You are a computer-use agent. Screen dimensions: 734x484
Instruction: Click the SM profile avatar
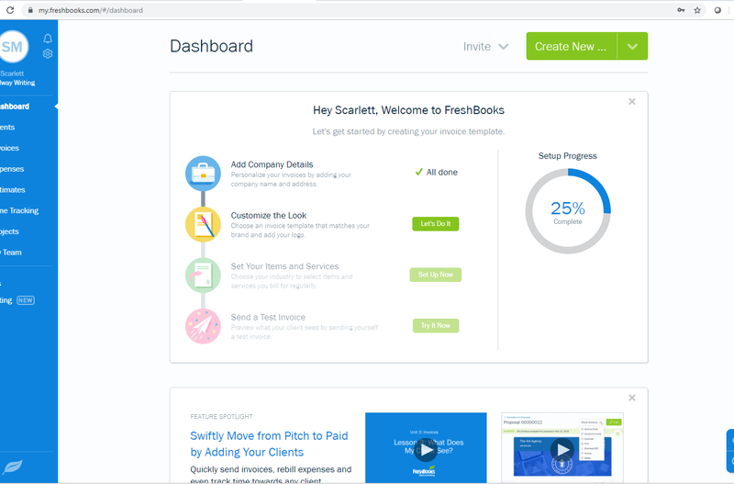click(x=12, y=47)
